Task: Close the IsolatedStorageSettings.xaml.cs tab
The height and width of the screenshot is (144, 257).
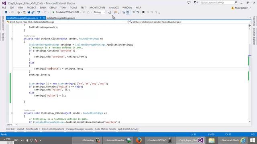Action: tap(44, 18)
